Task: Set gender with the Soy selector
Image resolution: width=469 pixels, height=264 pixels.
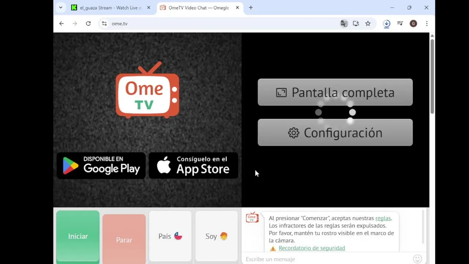Action: (x=217, y=236)
